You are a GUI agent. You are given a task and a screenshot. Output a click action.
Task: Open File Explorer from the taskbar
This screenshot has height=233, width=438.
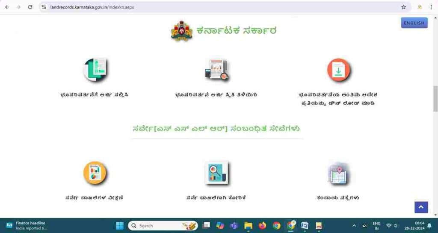pyautogui.click(x=248, y=225)
